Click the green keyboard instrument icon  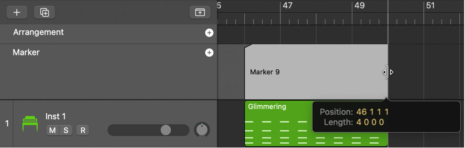point(30,124)
